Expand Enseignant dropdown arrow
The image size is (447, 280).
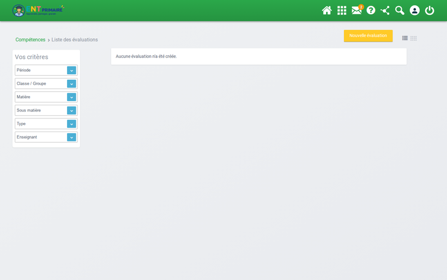click(x=71, y=138)
